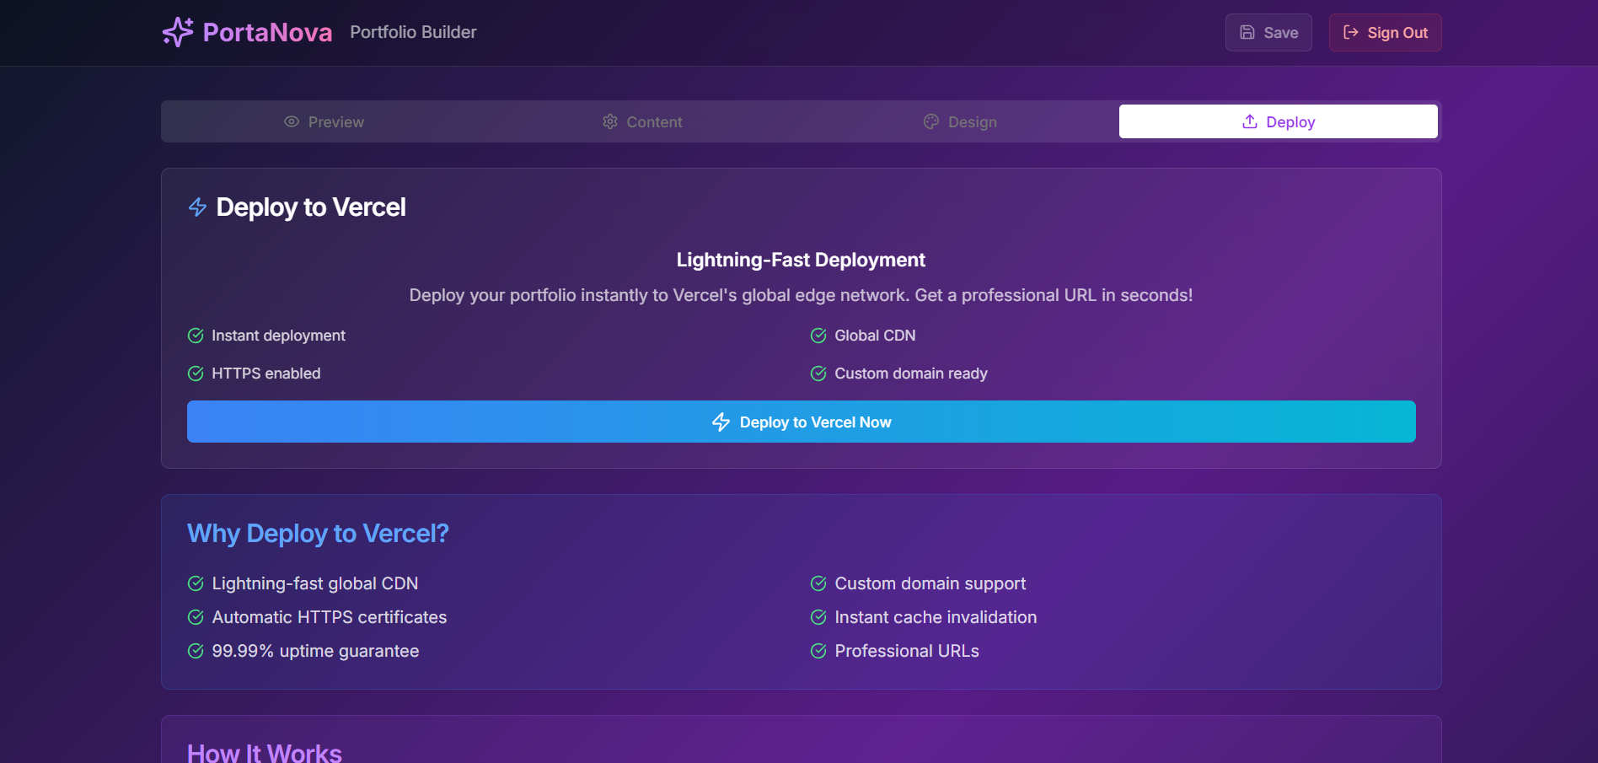Viewport: 1598px width, 763px height.
Task: Click the upload icon on Deploy tab
Action: 1250,121
